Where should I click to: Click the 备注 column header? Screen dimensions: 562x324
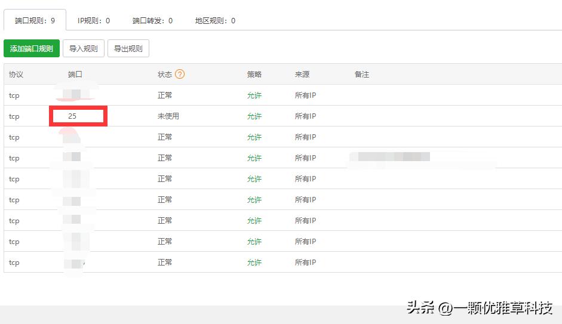point(362,74)
